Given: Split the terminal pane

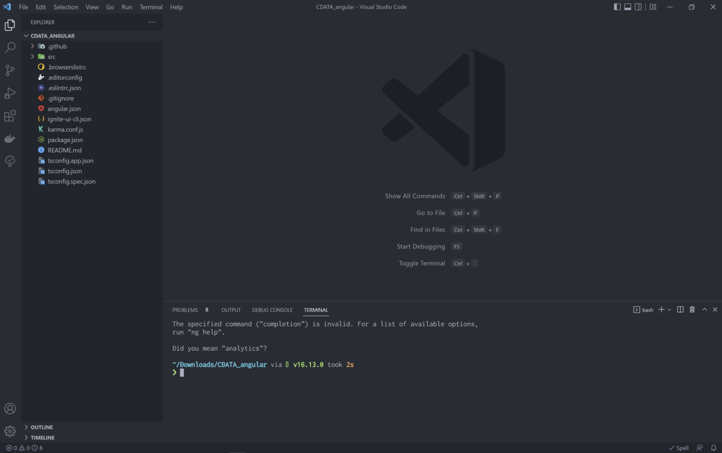Looking at the screenshot, I should 680,310.
